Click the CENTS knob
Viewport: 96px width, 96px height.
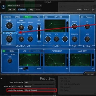30,39
